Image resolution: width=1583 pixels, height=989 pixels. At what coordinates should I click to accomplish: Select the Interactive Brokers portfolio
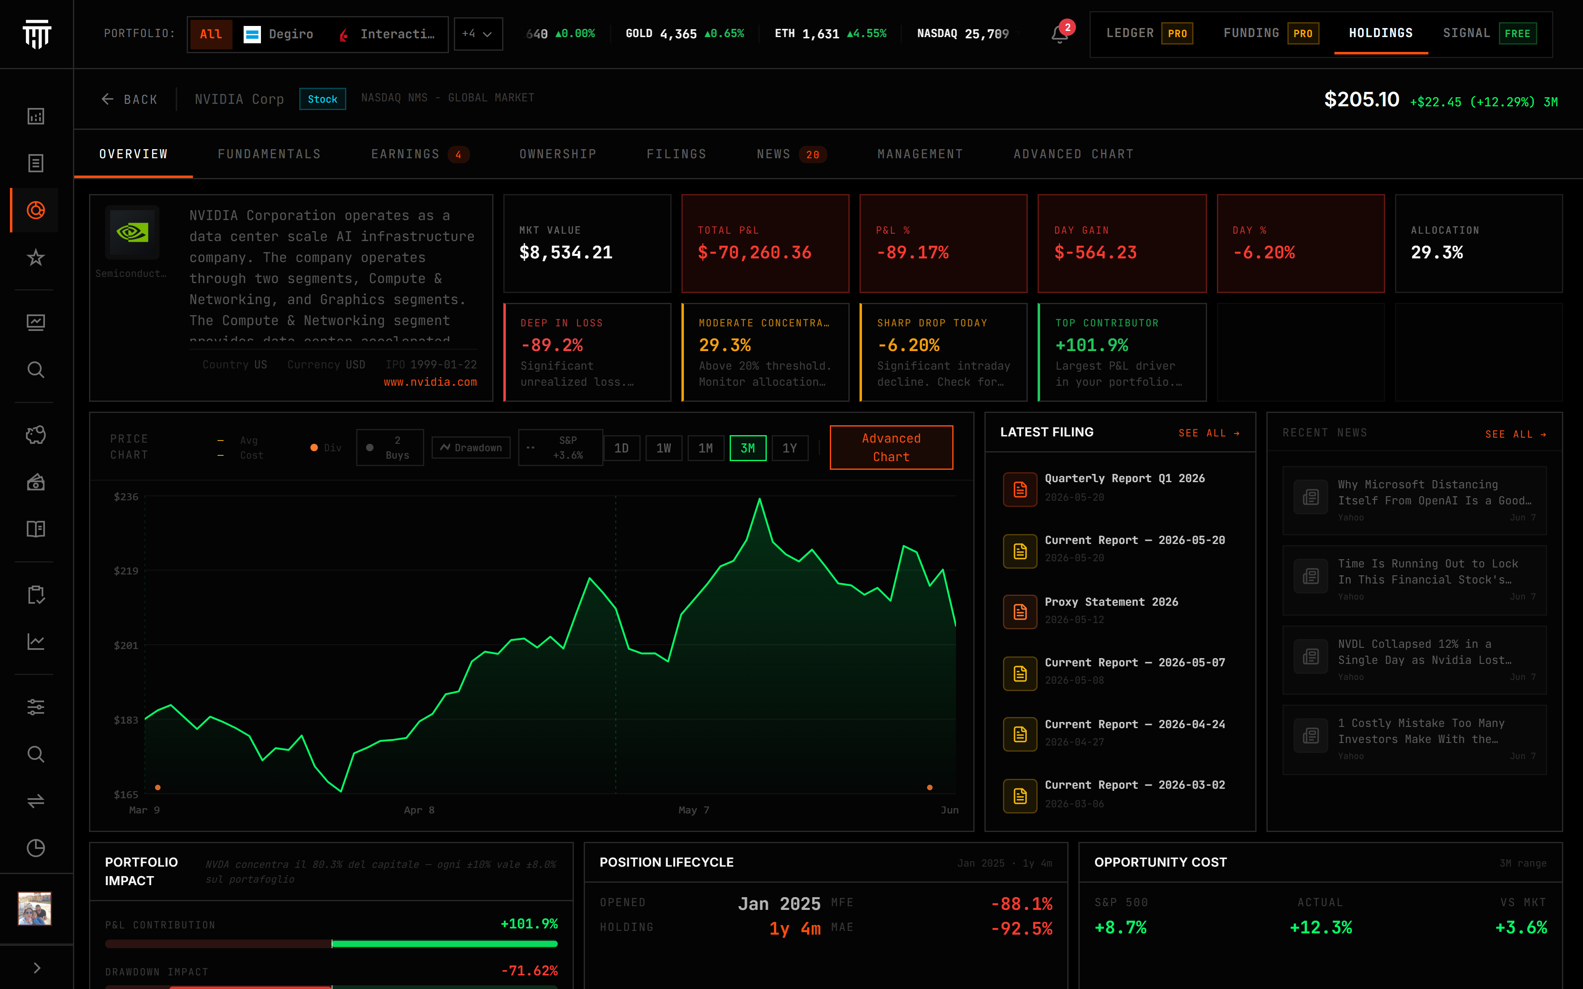click(x=387, y=34)
